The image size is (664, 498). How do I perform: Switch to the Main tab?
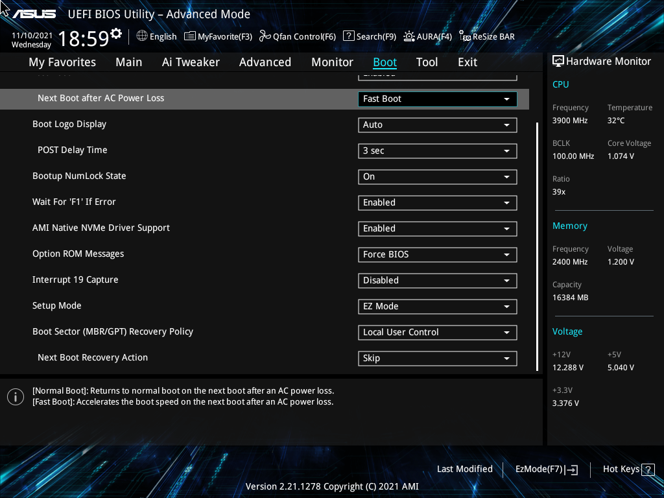click(x=129, y=62)
